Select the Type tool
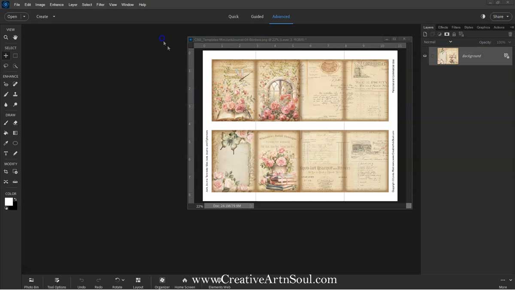This screenshot has width=515, height=290. pos(6,153)
